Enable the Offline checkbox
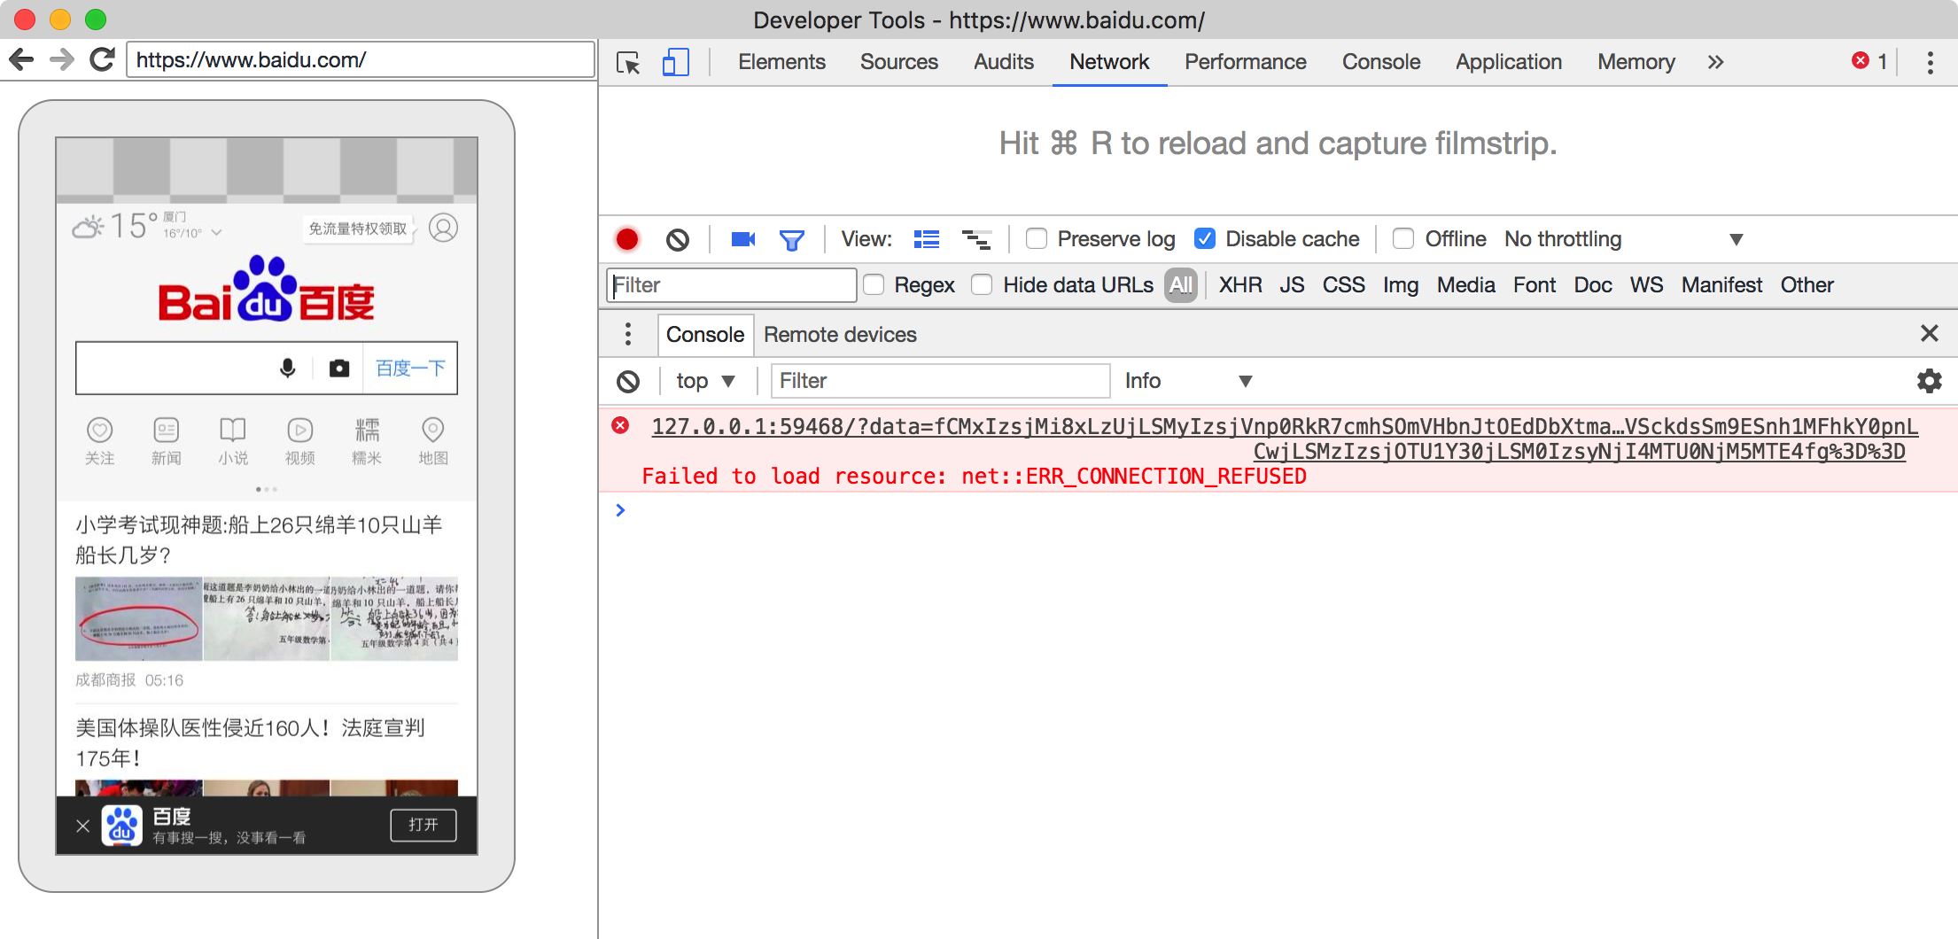Screen dimensions: 1958x939 pos(1403,239)
